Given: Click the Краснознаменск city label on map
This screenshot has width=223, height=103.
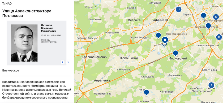Looking at the screenshot, I should point(95,57).
